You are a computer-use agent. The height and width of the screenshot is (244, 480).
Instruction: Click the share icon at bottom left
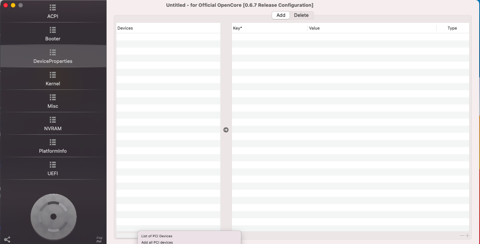[7, 240]
